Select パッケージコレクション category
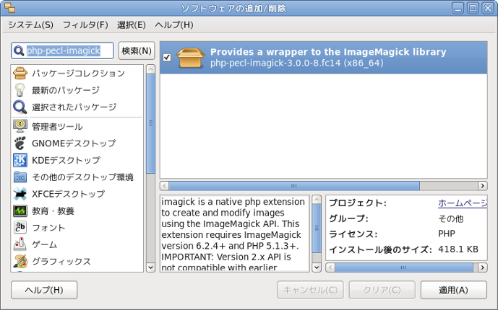498x310 pixels. pos(78,73)
